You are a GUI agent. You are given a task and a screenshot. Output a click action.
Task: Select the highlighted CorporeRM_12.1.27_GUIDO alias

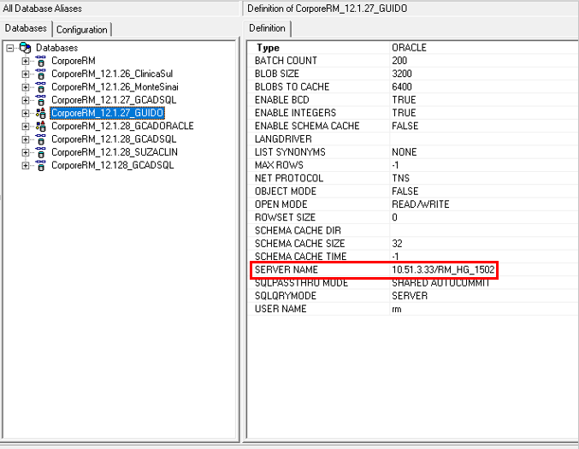pyautogui.click(x=107, y=113)
